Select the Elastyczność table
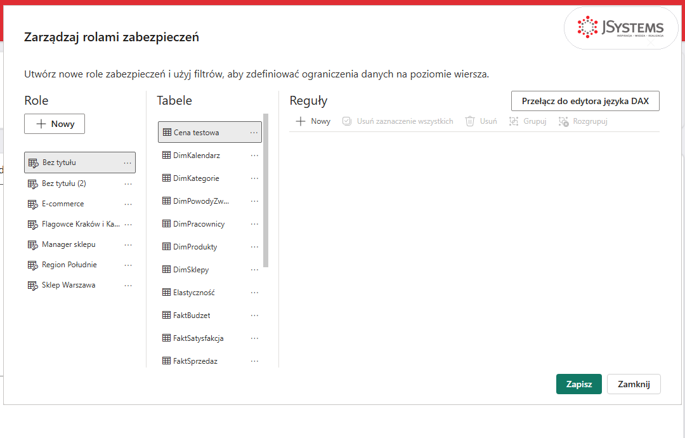Image resolution: width=685 pixels, height=438 pixels. pyautogui.click(x=210, y=293)
